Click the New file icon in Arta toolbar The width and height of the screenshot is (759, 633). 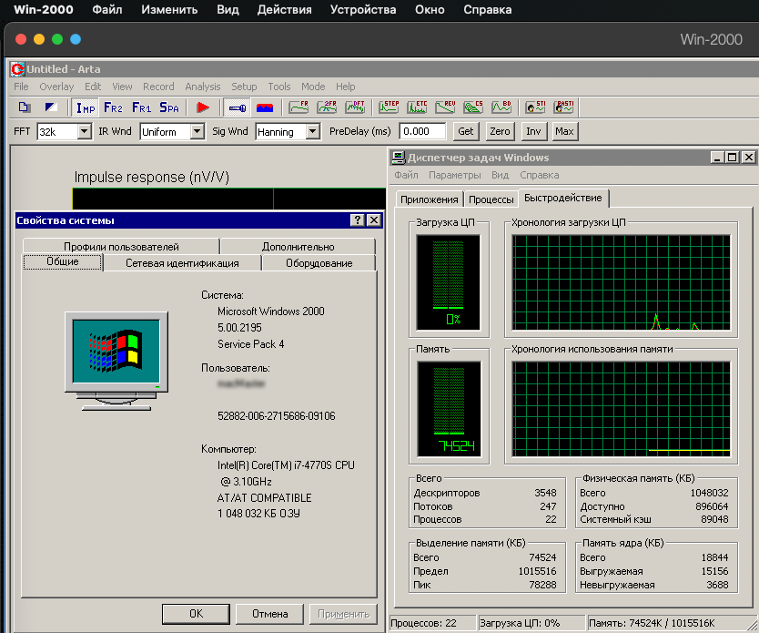click(x=25, y=107)
